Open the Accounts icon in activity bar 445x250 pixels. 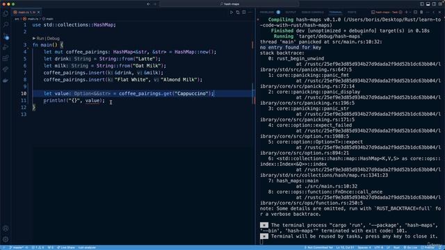(x=6, y=228)
